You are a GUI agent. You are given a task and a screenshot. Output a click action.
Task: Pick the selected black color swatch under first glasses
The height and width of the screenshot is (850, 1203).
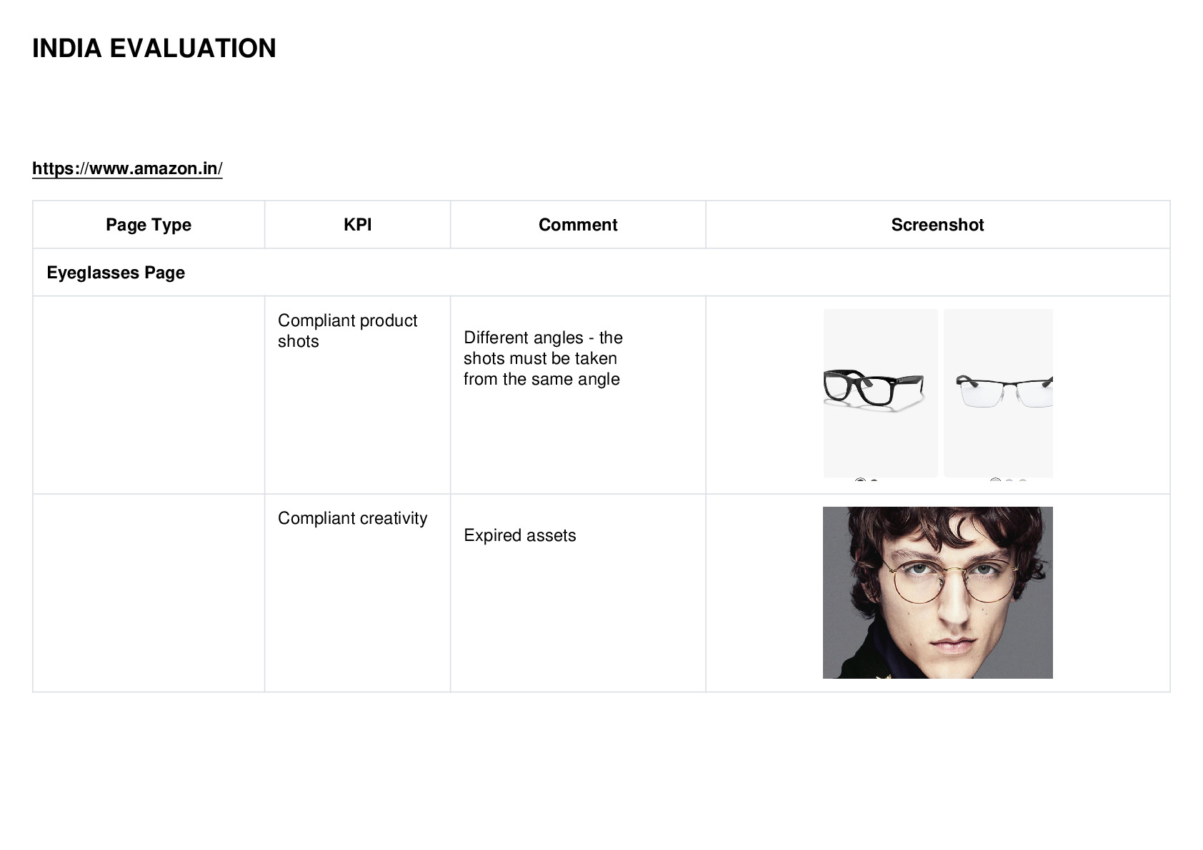point(860,481)
